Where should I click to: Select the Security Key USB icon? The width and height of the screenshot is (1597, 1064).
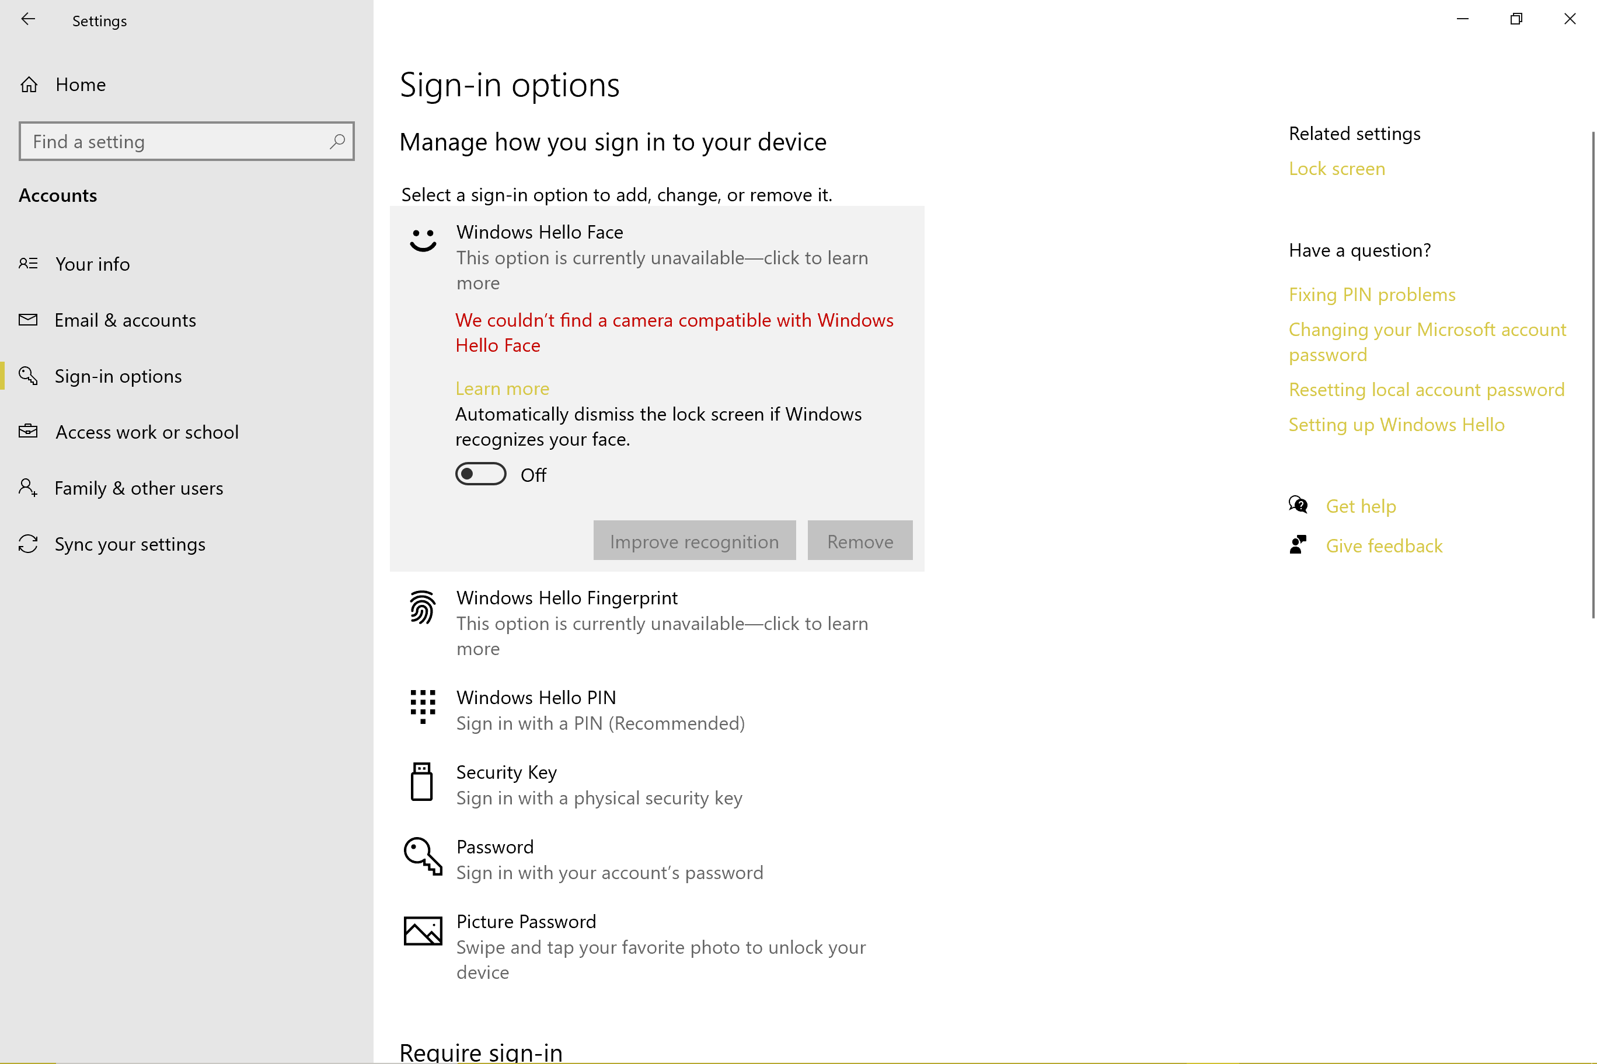click(x=423, y=782)
